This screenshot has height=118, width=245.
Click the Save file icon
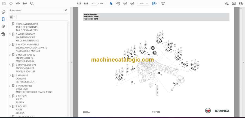click(4, 4)
